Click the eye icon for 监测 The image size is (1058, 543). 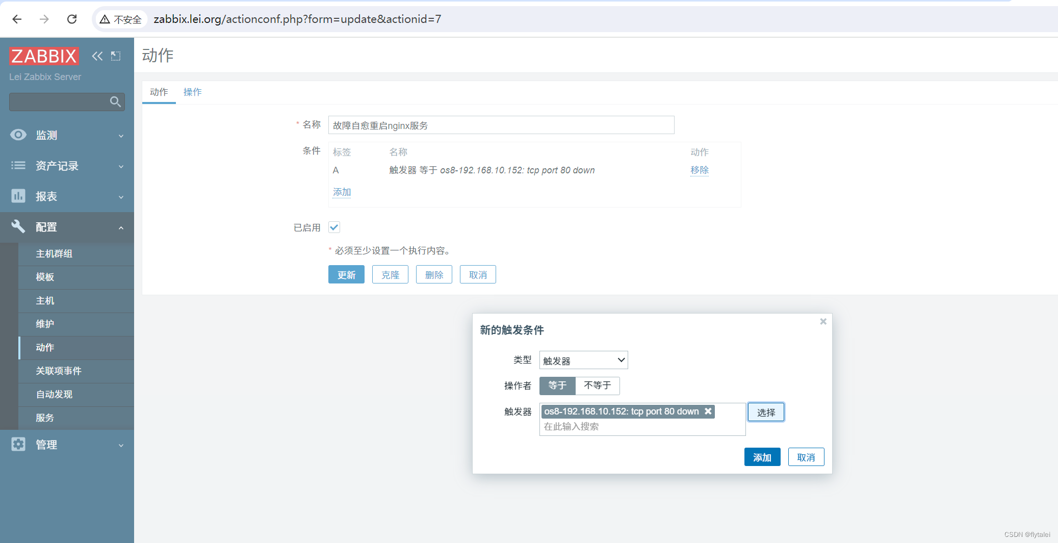(18, 135)
